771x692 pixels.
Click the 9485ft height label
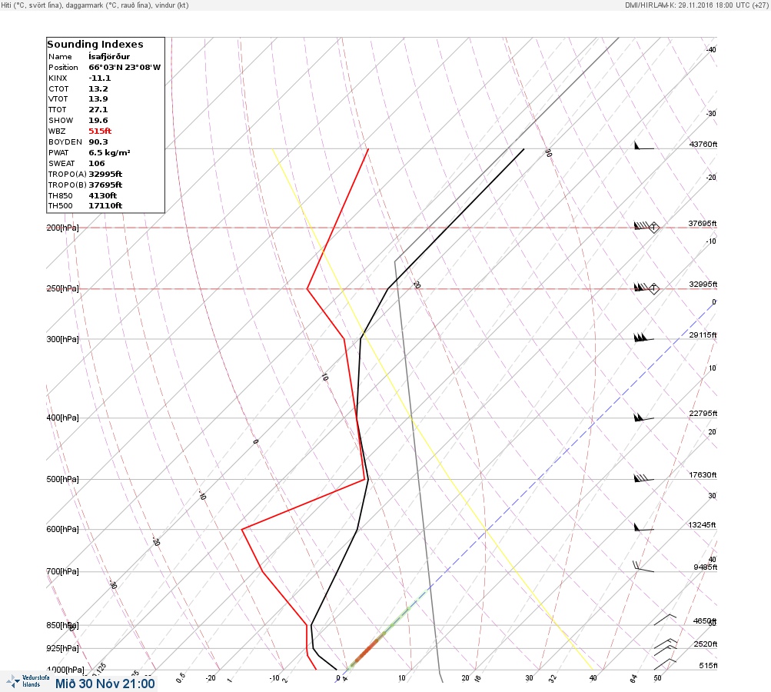click(705, 567)
